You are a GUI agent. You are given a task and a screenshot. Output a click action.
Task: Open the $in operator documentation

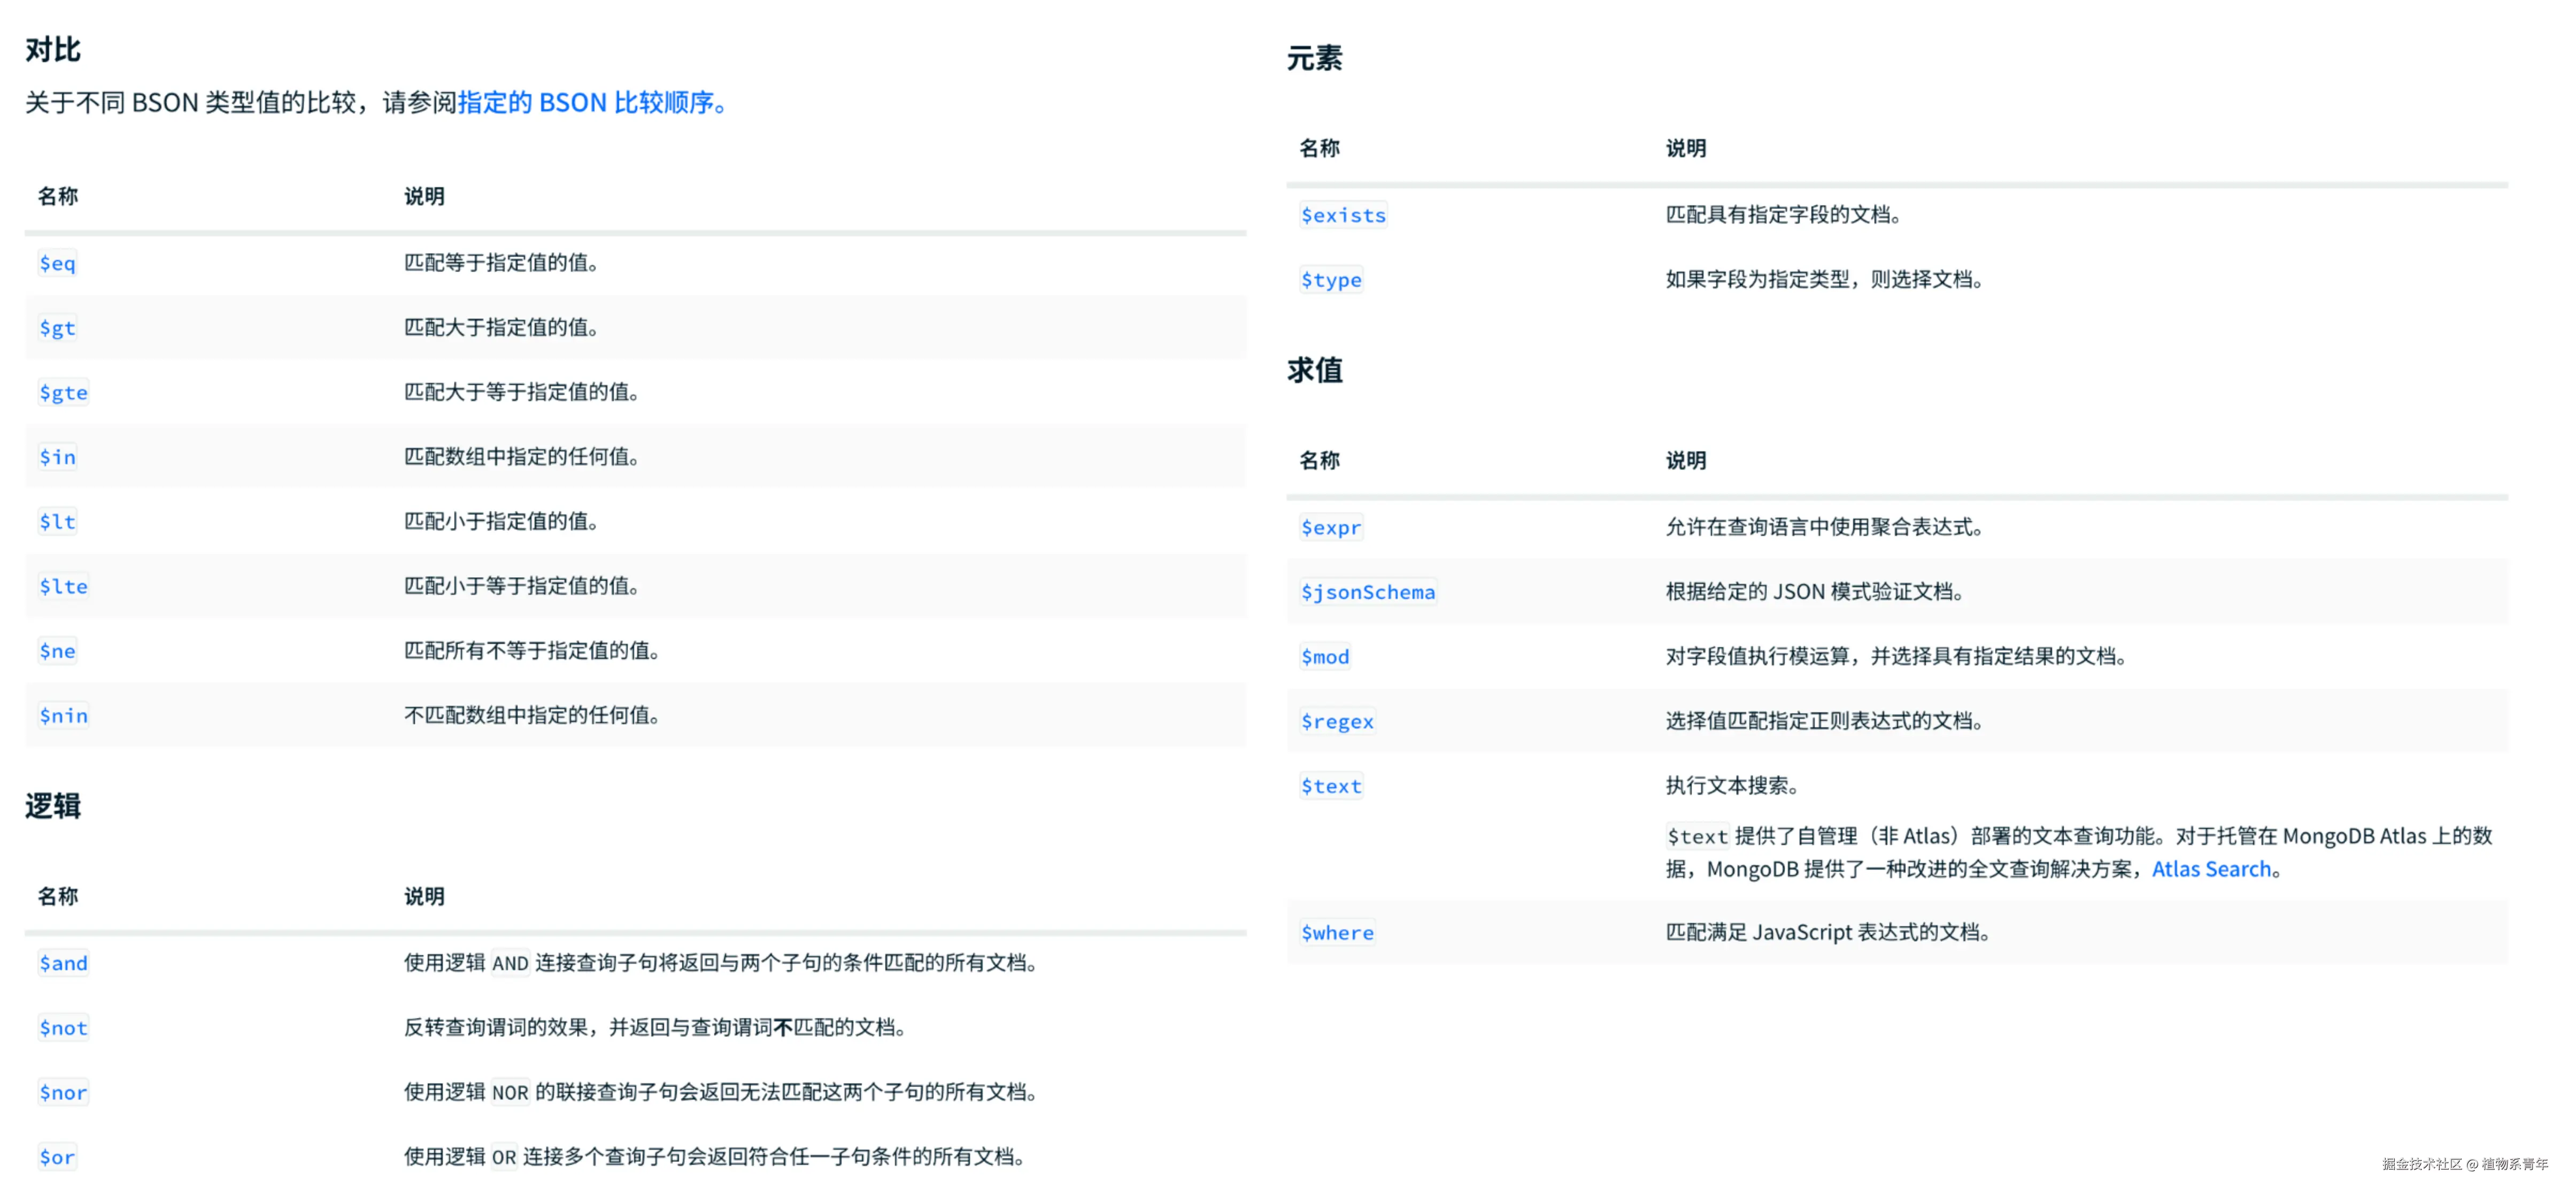click(57, 457)
